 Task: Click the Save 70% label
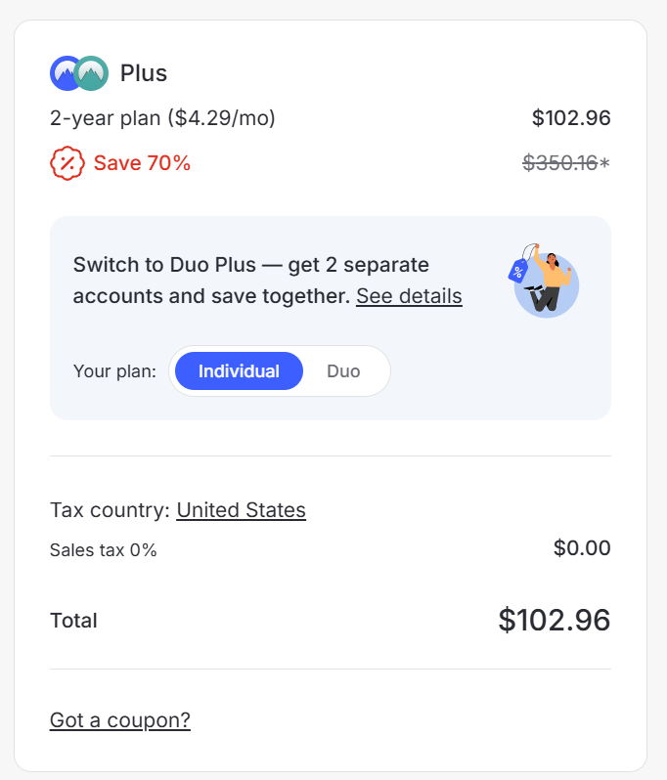coord(142,163)
